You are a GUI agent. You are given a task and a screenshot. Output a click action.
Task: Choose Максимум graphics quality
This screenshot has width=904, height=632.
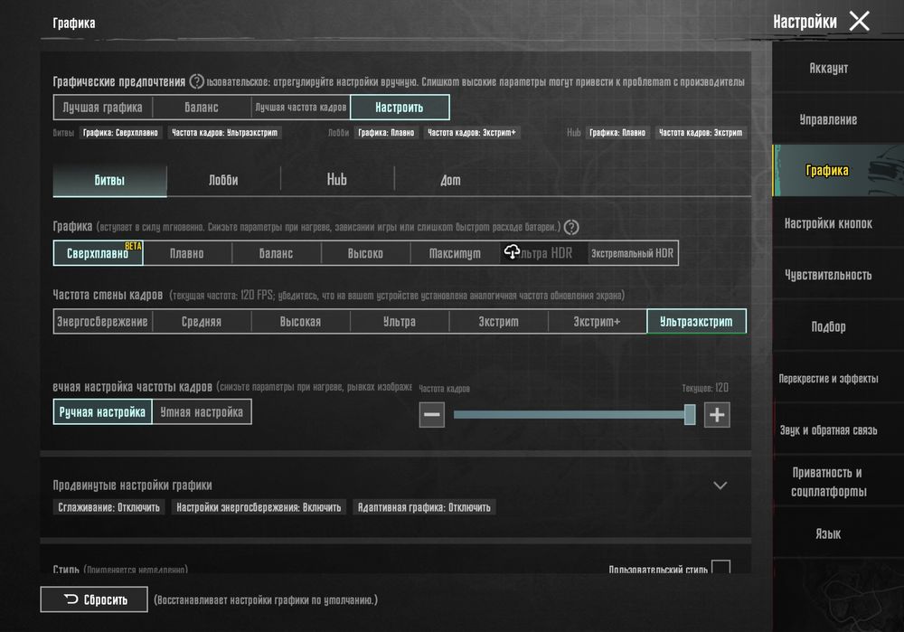455,253
